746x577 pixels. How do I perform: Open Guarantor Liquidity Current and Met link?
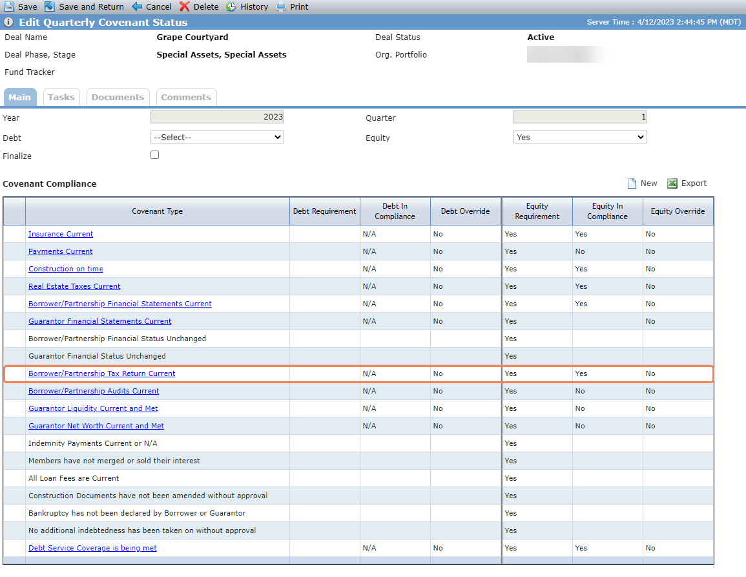(x=93, y=408)
